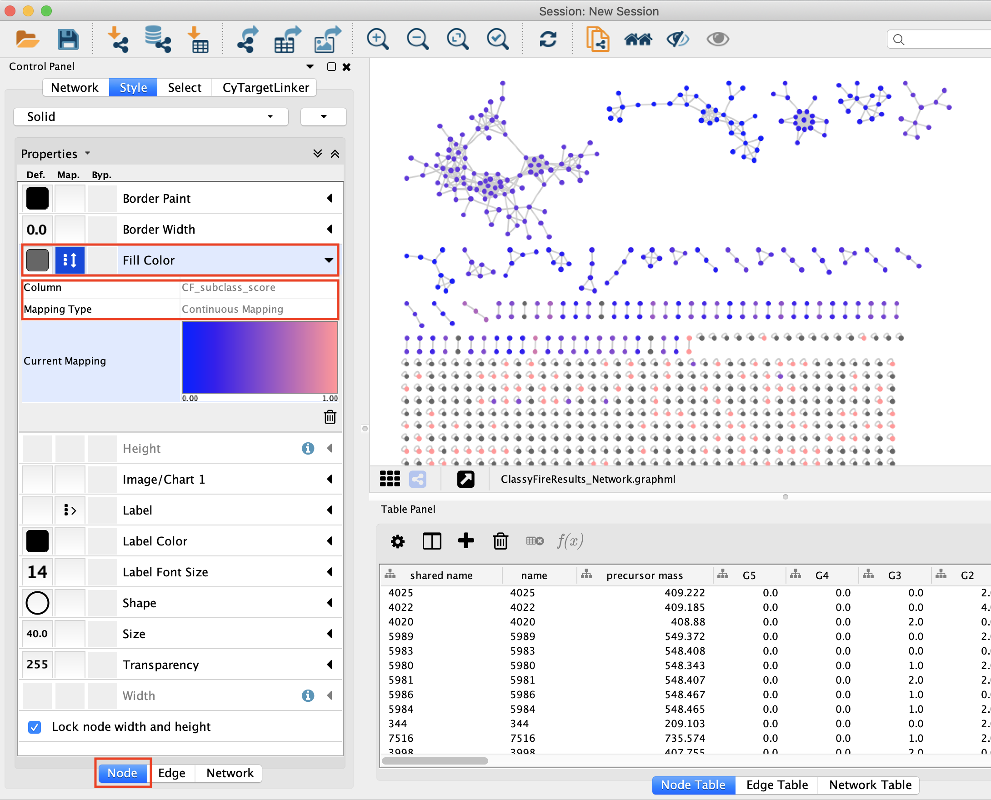Click Import Network from File icon
The width and height of the screenshot is (991, 800).
pos(118,39)
